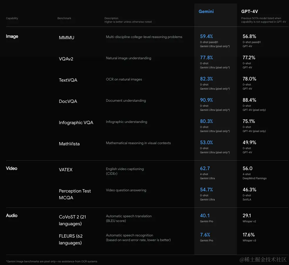Click the Gemini column header
The width and height of the screenshot is (289, 265).
pos(206,11)
